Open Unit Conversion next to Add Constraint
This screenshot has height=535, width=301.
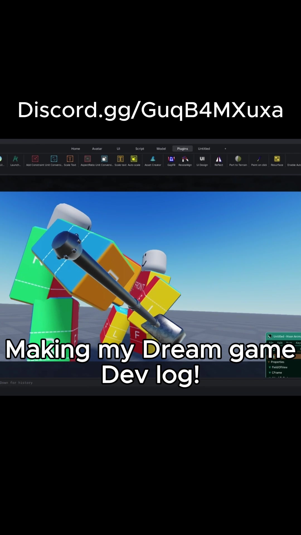(x=54, y=159)
